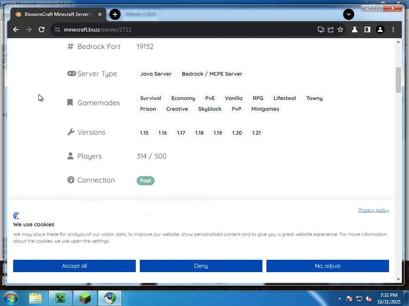The width and height of the screenshot is (409, 306).
Task: Click the 1.20 version tag
Action: click(237, 133)
